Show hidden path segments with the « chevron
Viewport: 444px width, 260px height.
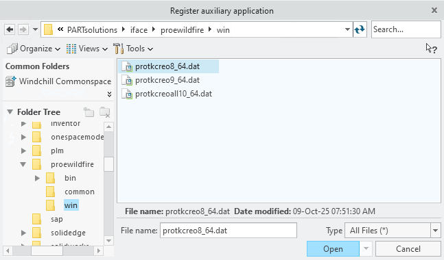[x=60, y=29]
